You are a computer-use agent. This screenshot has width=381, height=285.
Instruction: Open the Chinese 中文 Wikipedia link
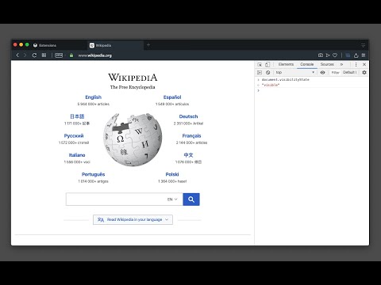188,155
